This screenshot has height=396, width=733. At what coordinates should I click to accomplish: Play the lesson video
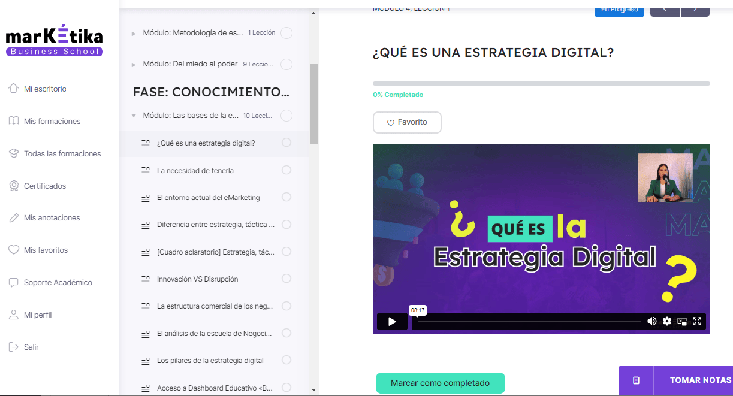click(x=392, y=322)
